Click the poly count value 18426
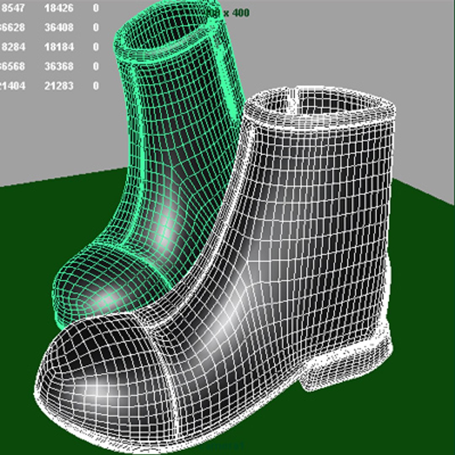This screenshot has height=455, width=455. (x=59, y=8)
